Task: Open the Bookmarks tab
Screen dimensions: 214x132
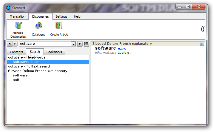Action: click(54, 52)
